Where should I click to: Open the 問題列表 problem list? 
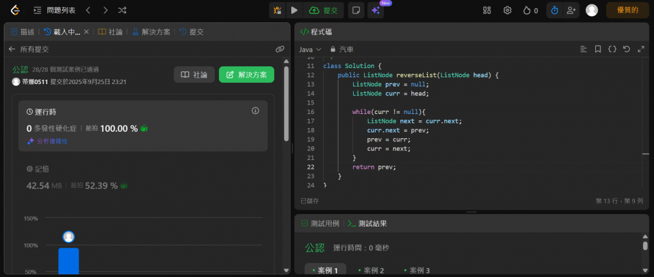pos(55,10)
